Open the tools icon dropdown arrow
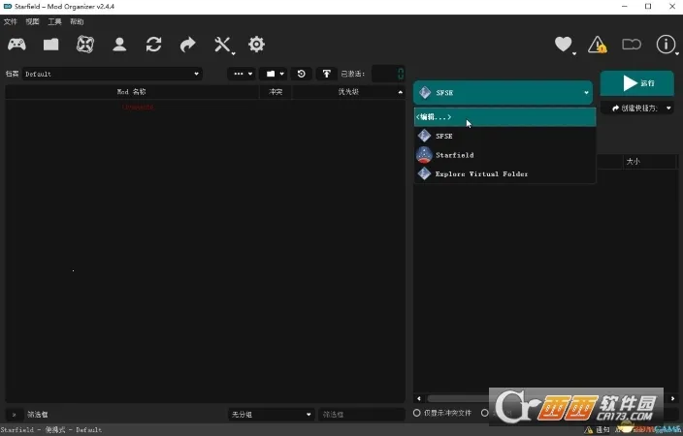 pyautogui.click(x=234, y=53)
